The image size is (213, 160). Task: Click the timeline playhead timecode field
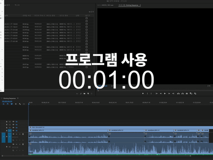tap(7, 101)
